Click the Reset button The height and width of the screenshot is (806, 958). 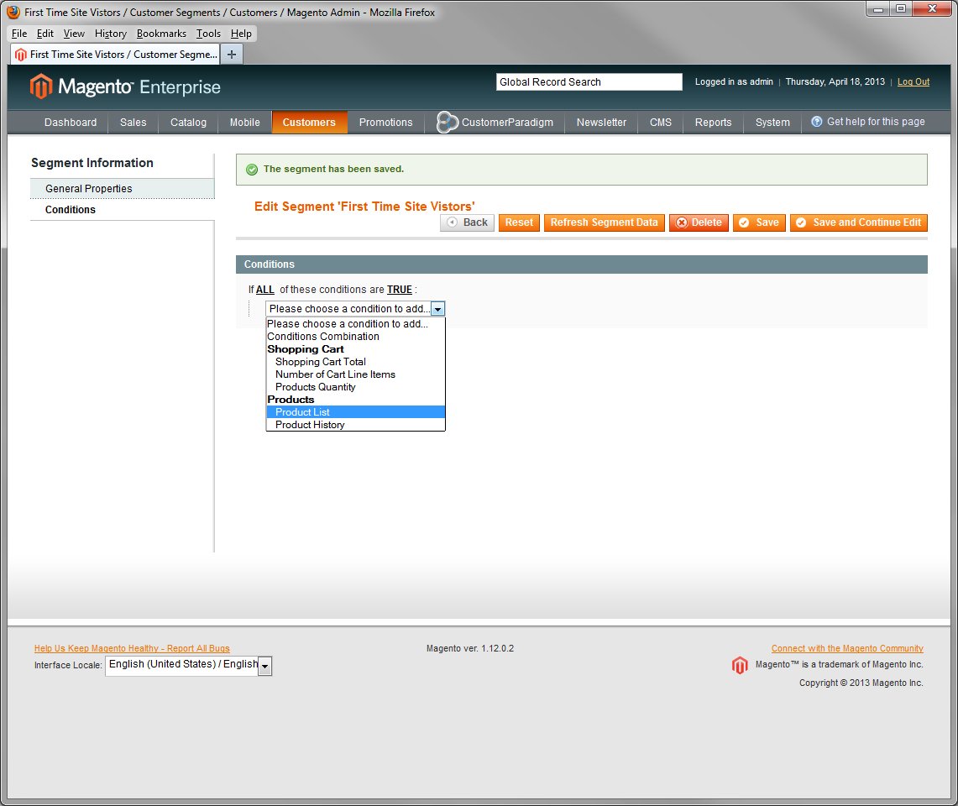519,222
